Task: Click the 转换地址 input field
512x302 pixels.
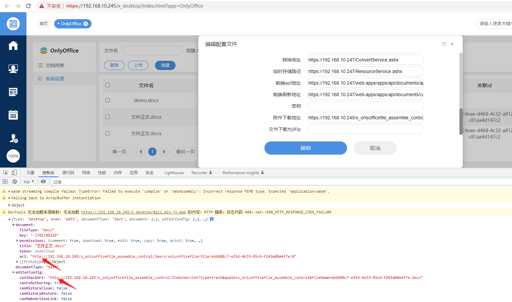Action: pyautogui.click(x=366, y=60)
